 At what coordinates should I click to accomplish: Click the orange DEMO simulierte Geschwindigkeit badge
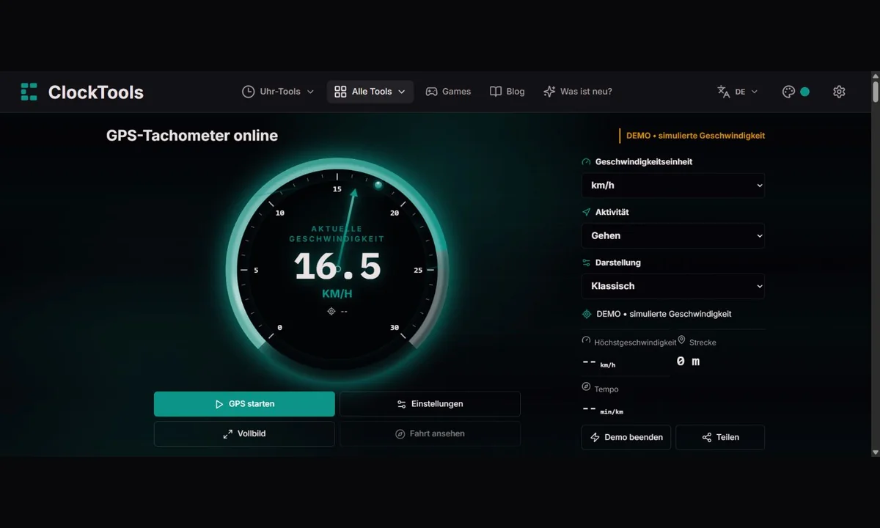click(x=692, y=136)
